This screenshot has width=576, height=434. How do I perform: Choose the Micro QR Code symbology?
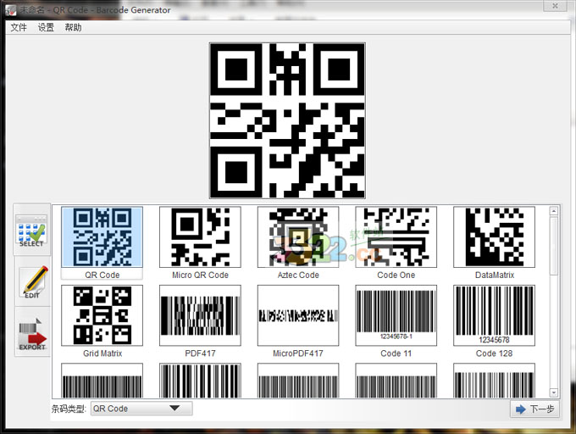(x=200, y=236)
